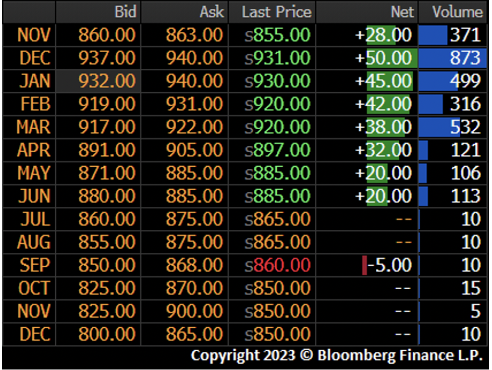Click the Bid column header
The image size is (492, 370).
point(125,12)
